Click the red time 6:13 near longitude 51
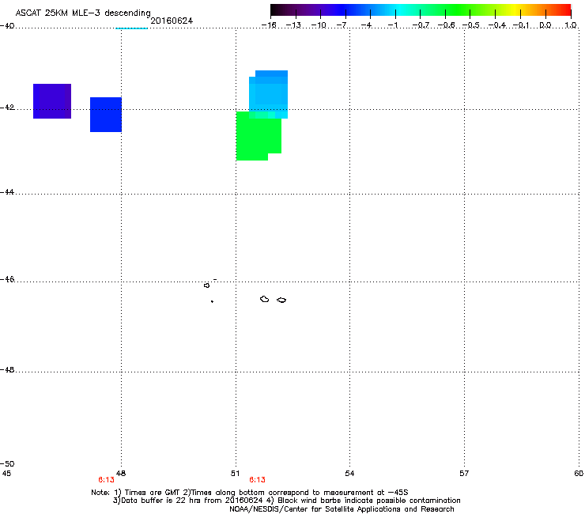The height and width of the screenshot is (514, 585). [x=258, y=480]
